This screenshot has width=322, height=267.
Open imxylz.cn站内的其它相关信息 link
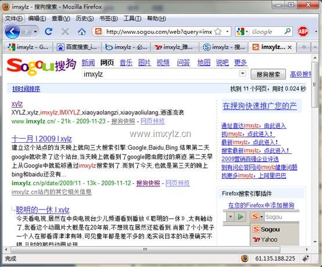52,192
